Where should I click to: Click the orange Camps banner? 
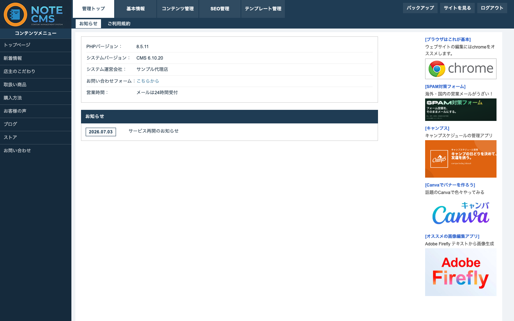click(461, 159)
